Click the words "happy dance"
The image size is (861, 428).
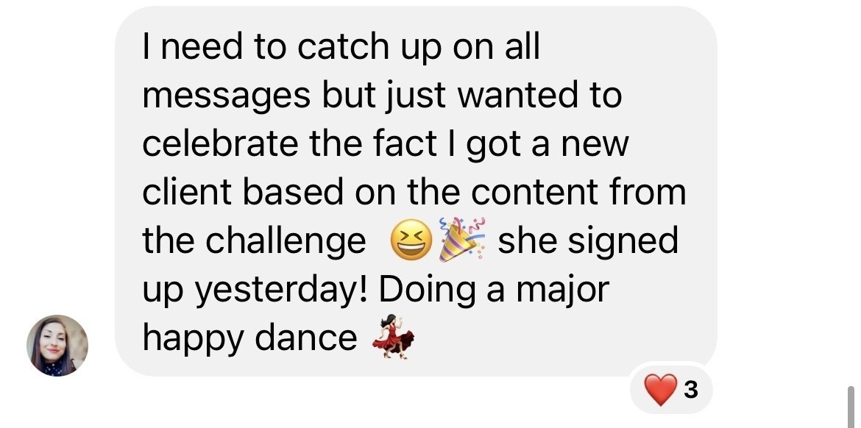click(x=250, y=338)
